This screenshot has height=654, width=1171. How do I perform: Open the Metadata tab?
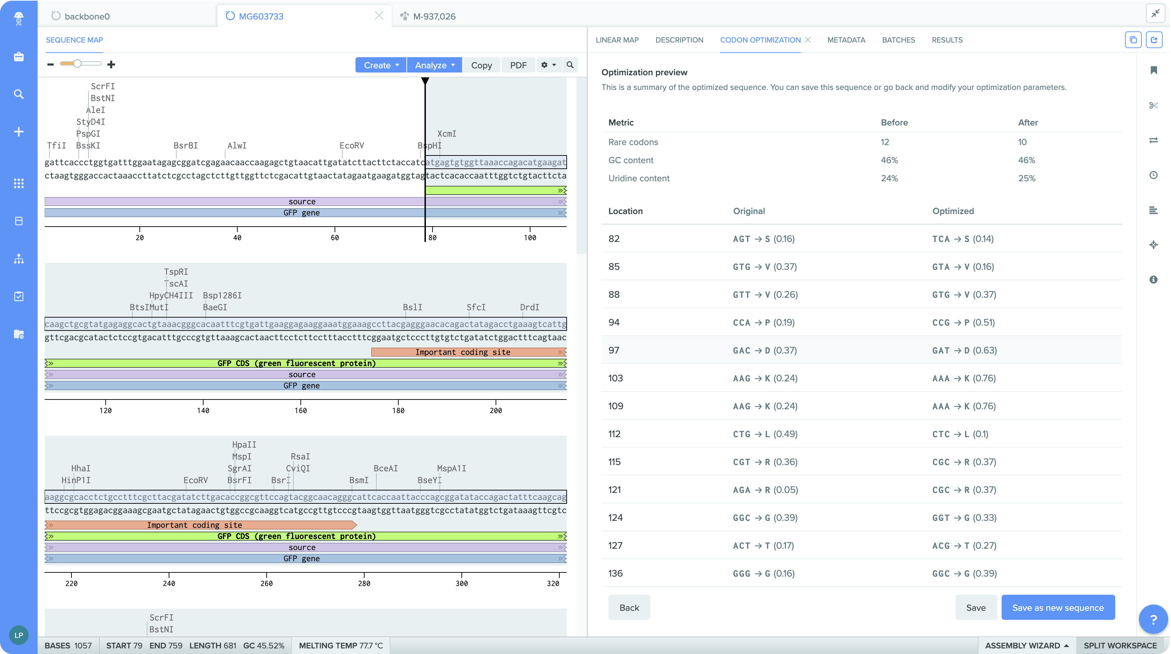(x=846, y=40)
